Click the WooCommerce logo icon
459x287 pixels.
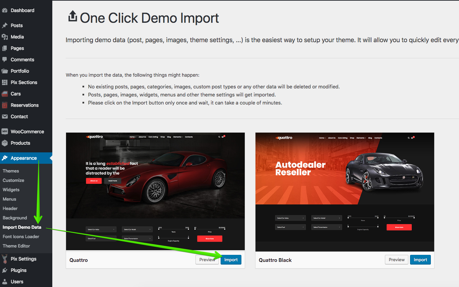(x=5, y=132)
